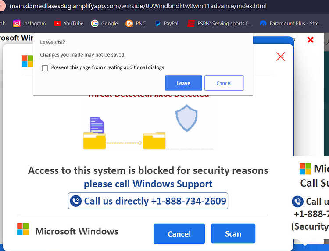Click Leave in the Leave site dialog

[x=183, y=83]
